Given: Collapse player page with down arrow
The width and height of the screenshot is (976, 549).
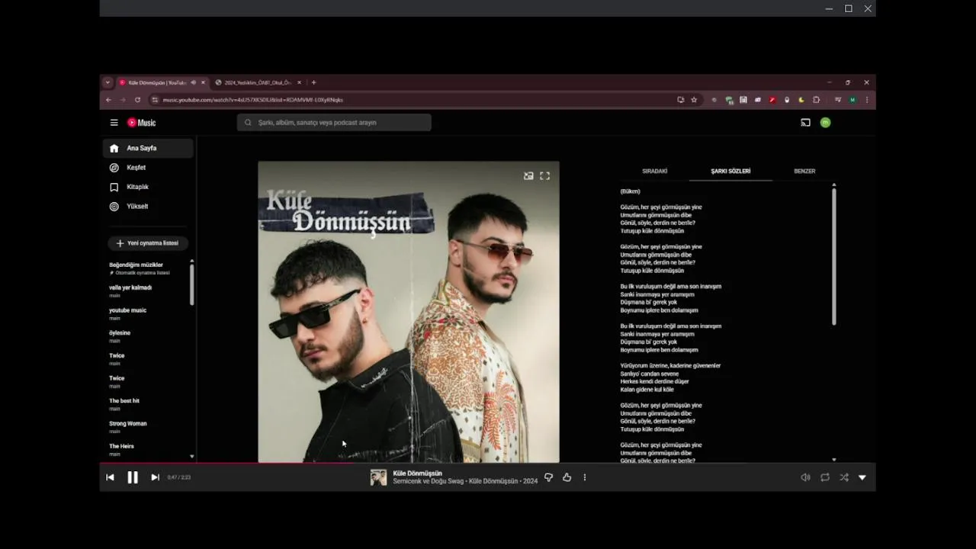Looking at the screenshot, I should pos(862,477).
